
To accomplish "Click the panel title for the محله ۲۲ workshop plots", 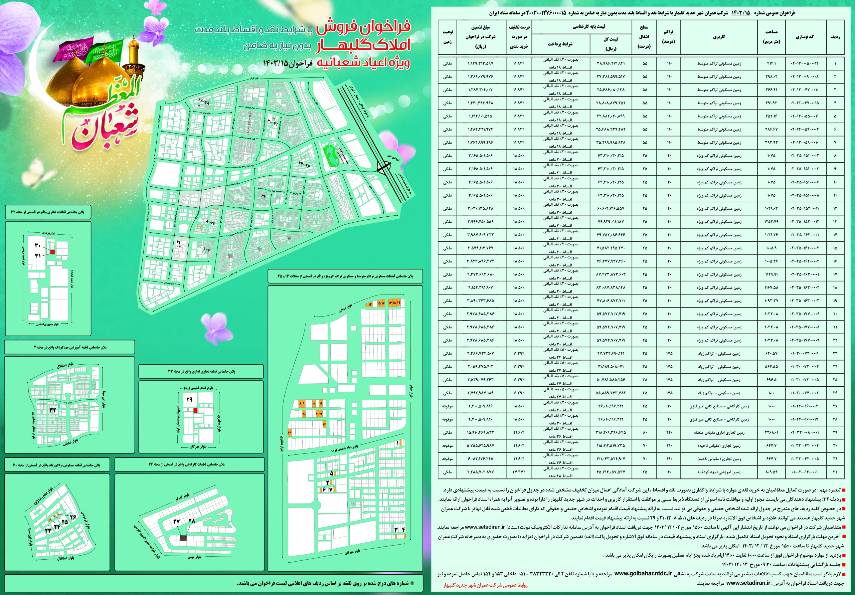I will 190,464.
